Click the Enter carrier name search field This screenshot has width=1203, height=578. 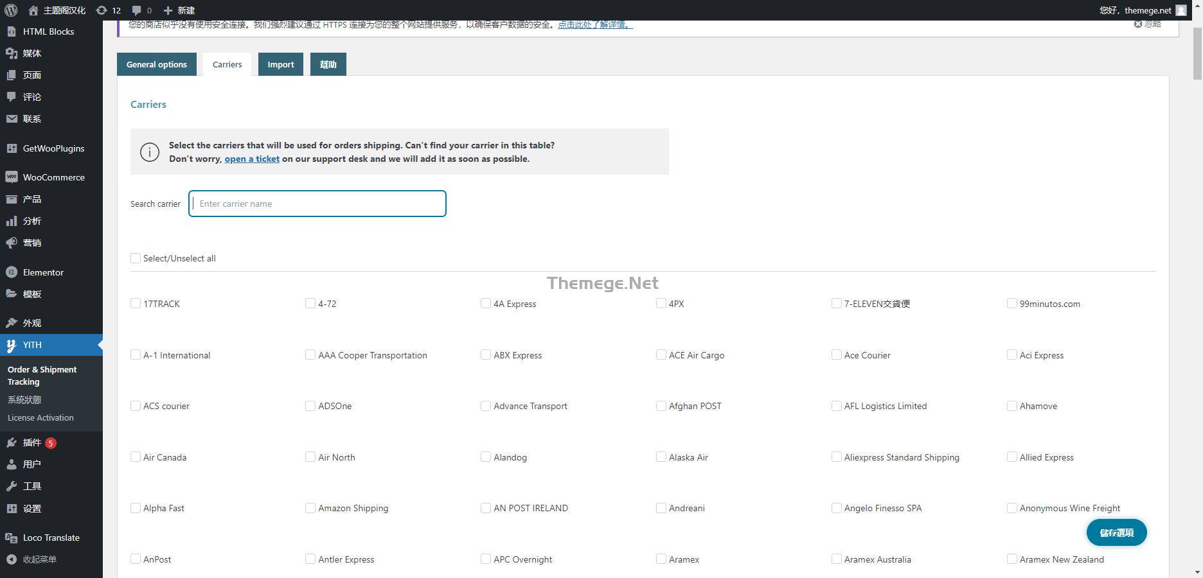point(317,204)
